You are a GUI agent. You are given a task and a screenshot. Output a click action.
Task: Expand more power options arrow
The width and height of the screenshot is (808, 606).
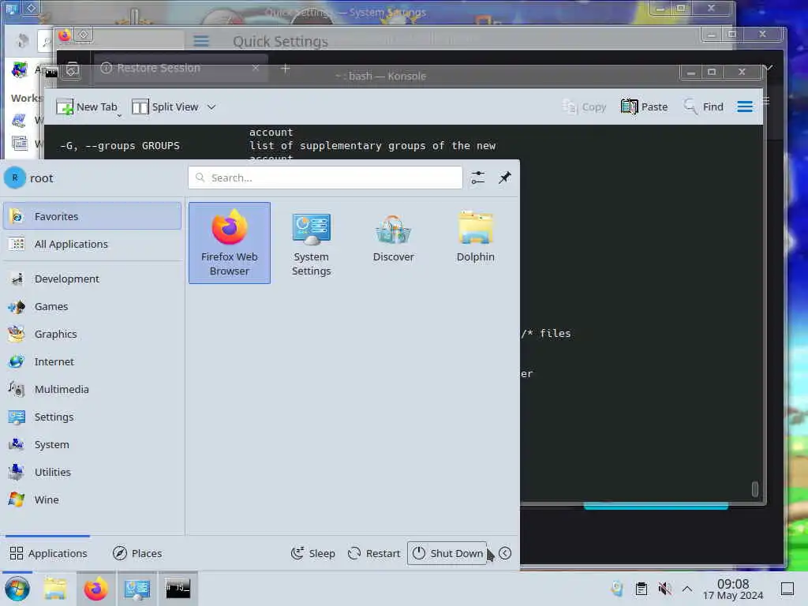click(x=505, y=553)
